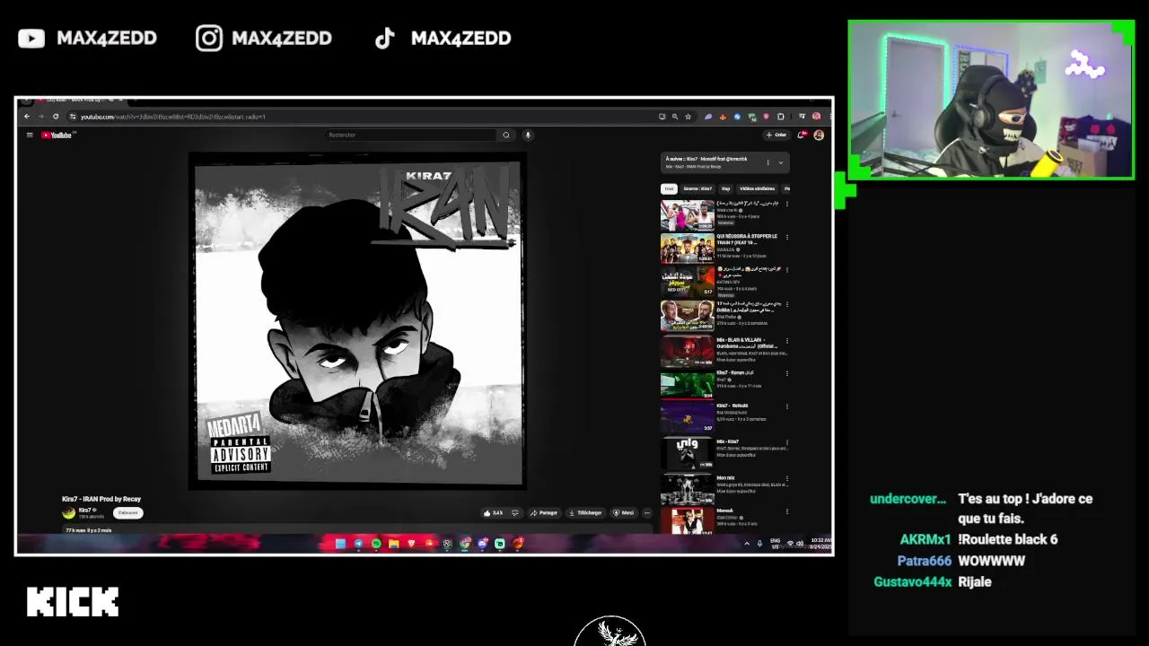This screenshot has height=646, width=1149.
Task: Click the Merci button under video
Action: point(624,513)
